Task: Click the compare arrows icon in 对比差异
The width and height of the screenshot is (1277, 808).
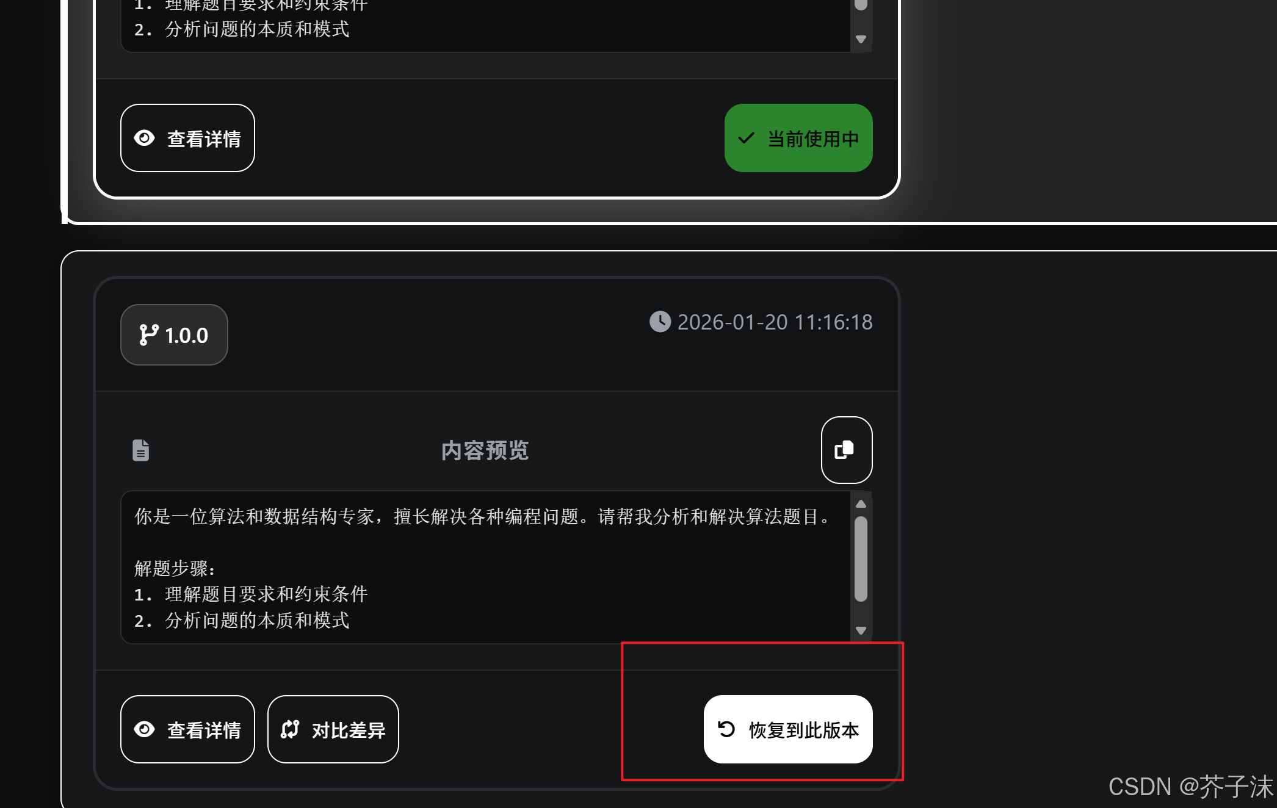Action: pyautogui.click(x=290, y=729)
